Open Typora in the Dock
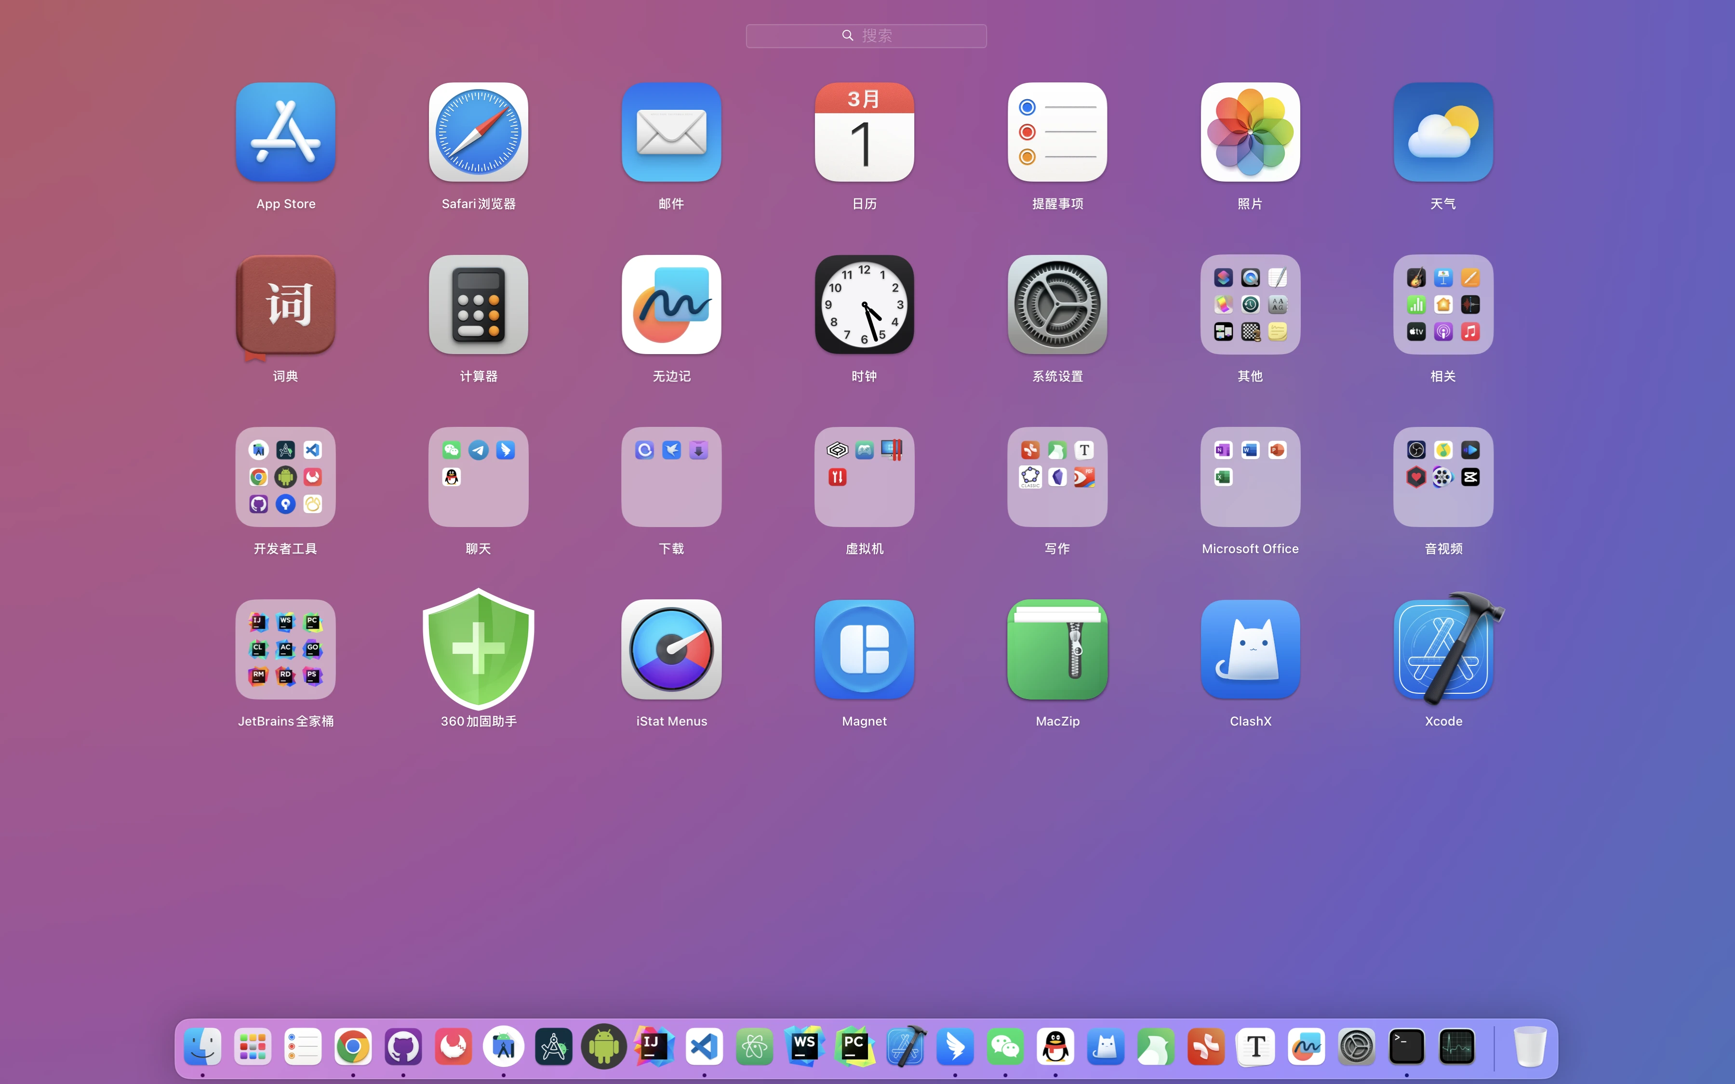Screen dimensions: 1735x1084 tap(1256, 1047)
